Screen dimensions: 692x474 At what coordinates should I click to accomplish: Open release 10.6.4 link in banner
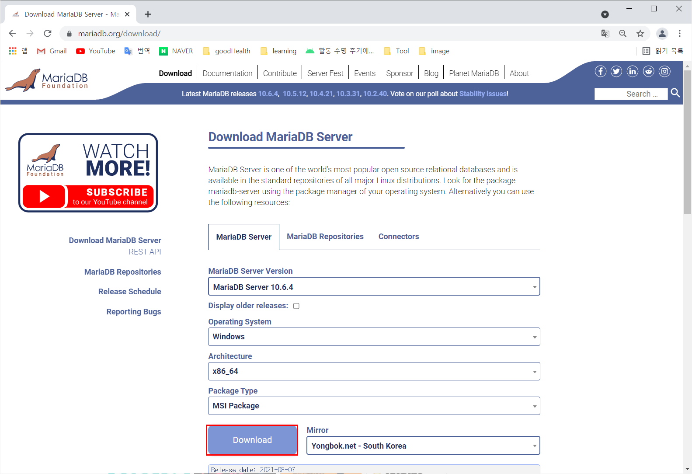coord(268,94)
